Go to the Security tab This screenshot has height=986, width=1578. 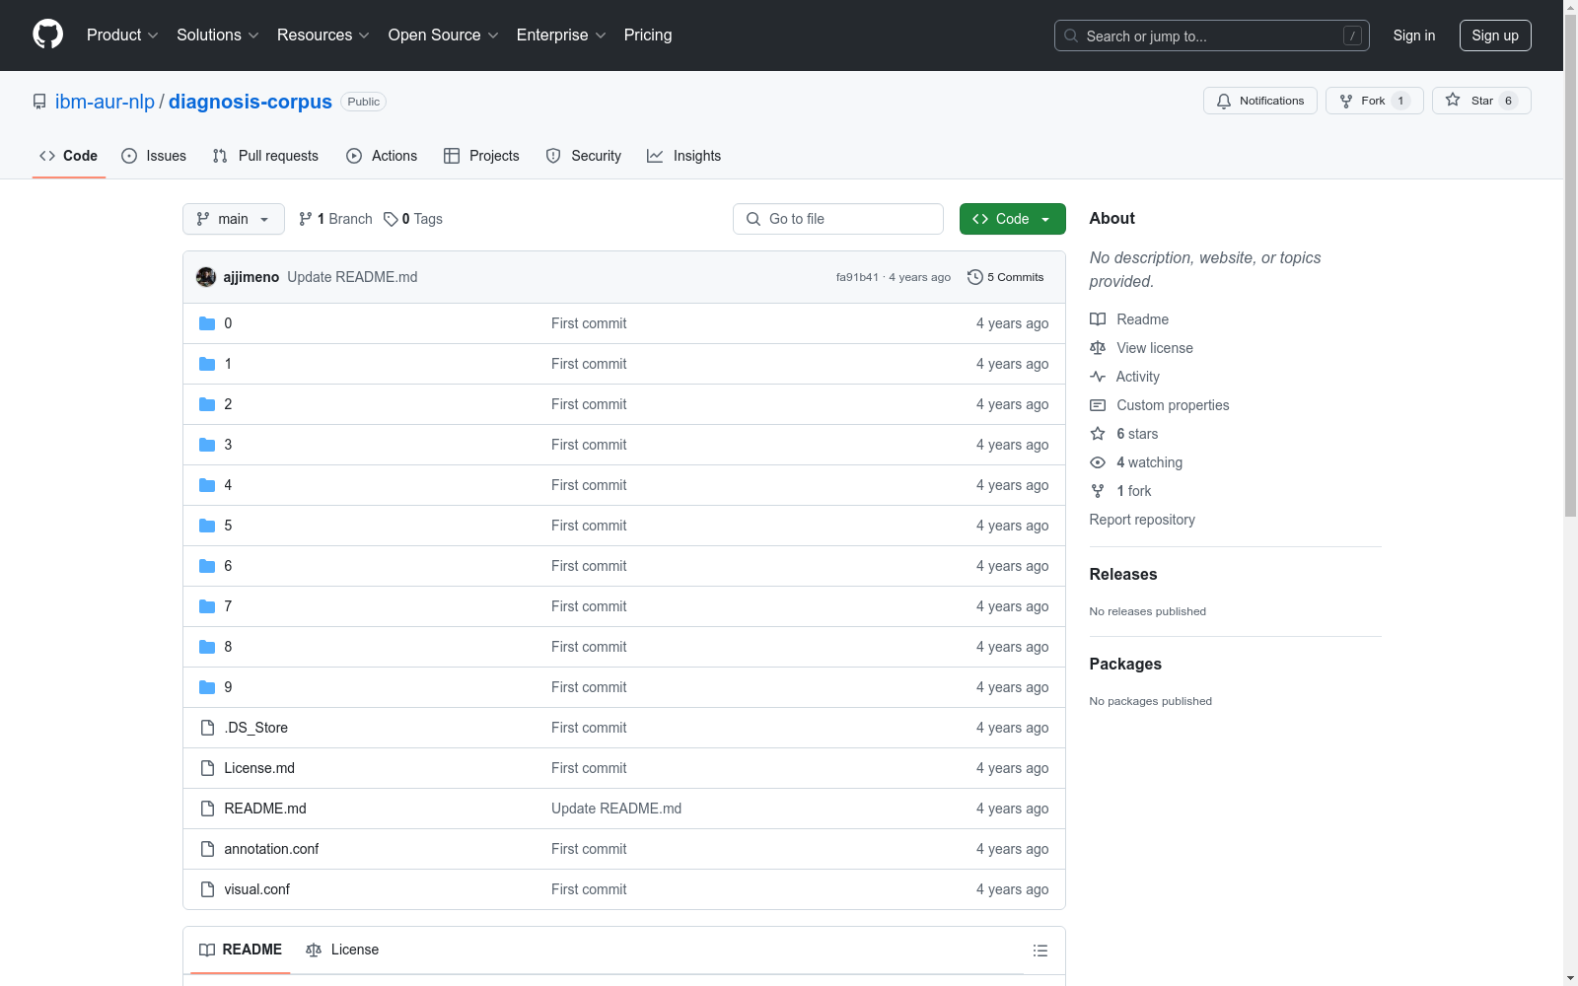pyautogui.click(x=584, y=156)
